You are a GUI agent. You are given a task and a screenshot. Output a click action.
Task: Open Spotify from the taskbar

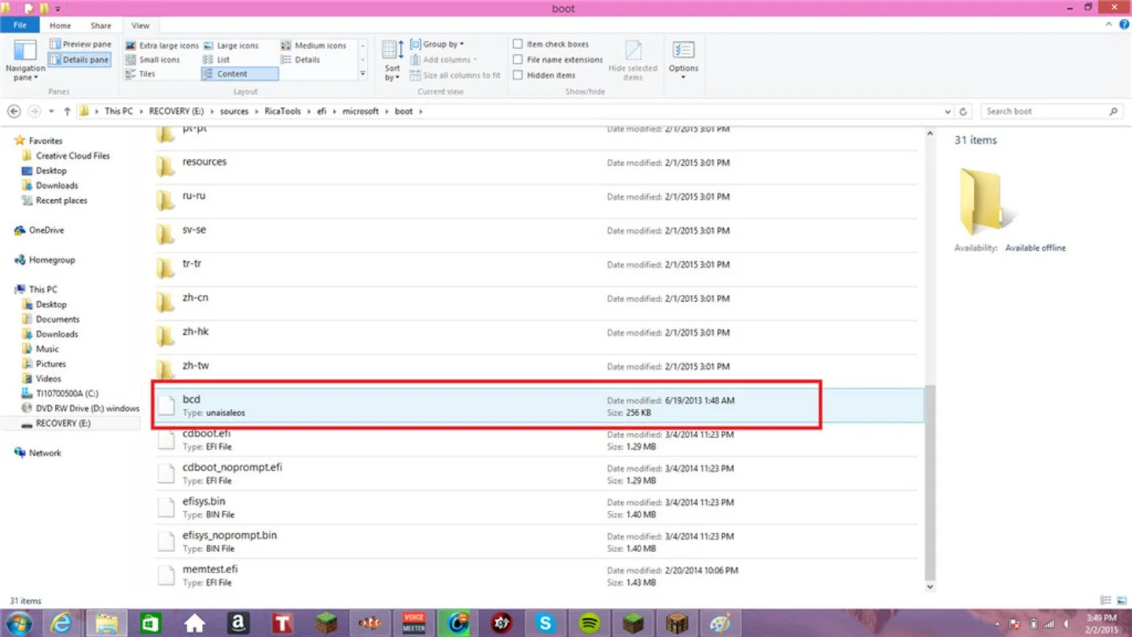590,623
